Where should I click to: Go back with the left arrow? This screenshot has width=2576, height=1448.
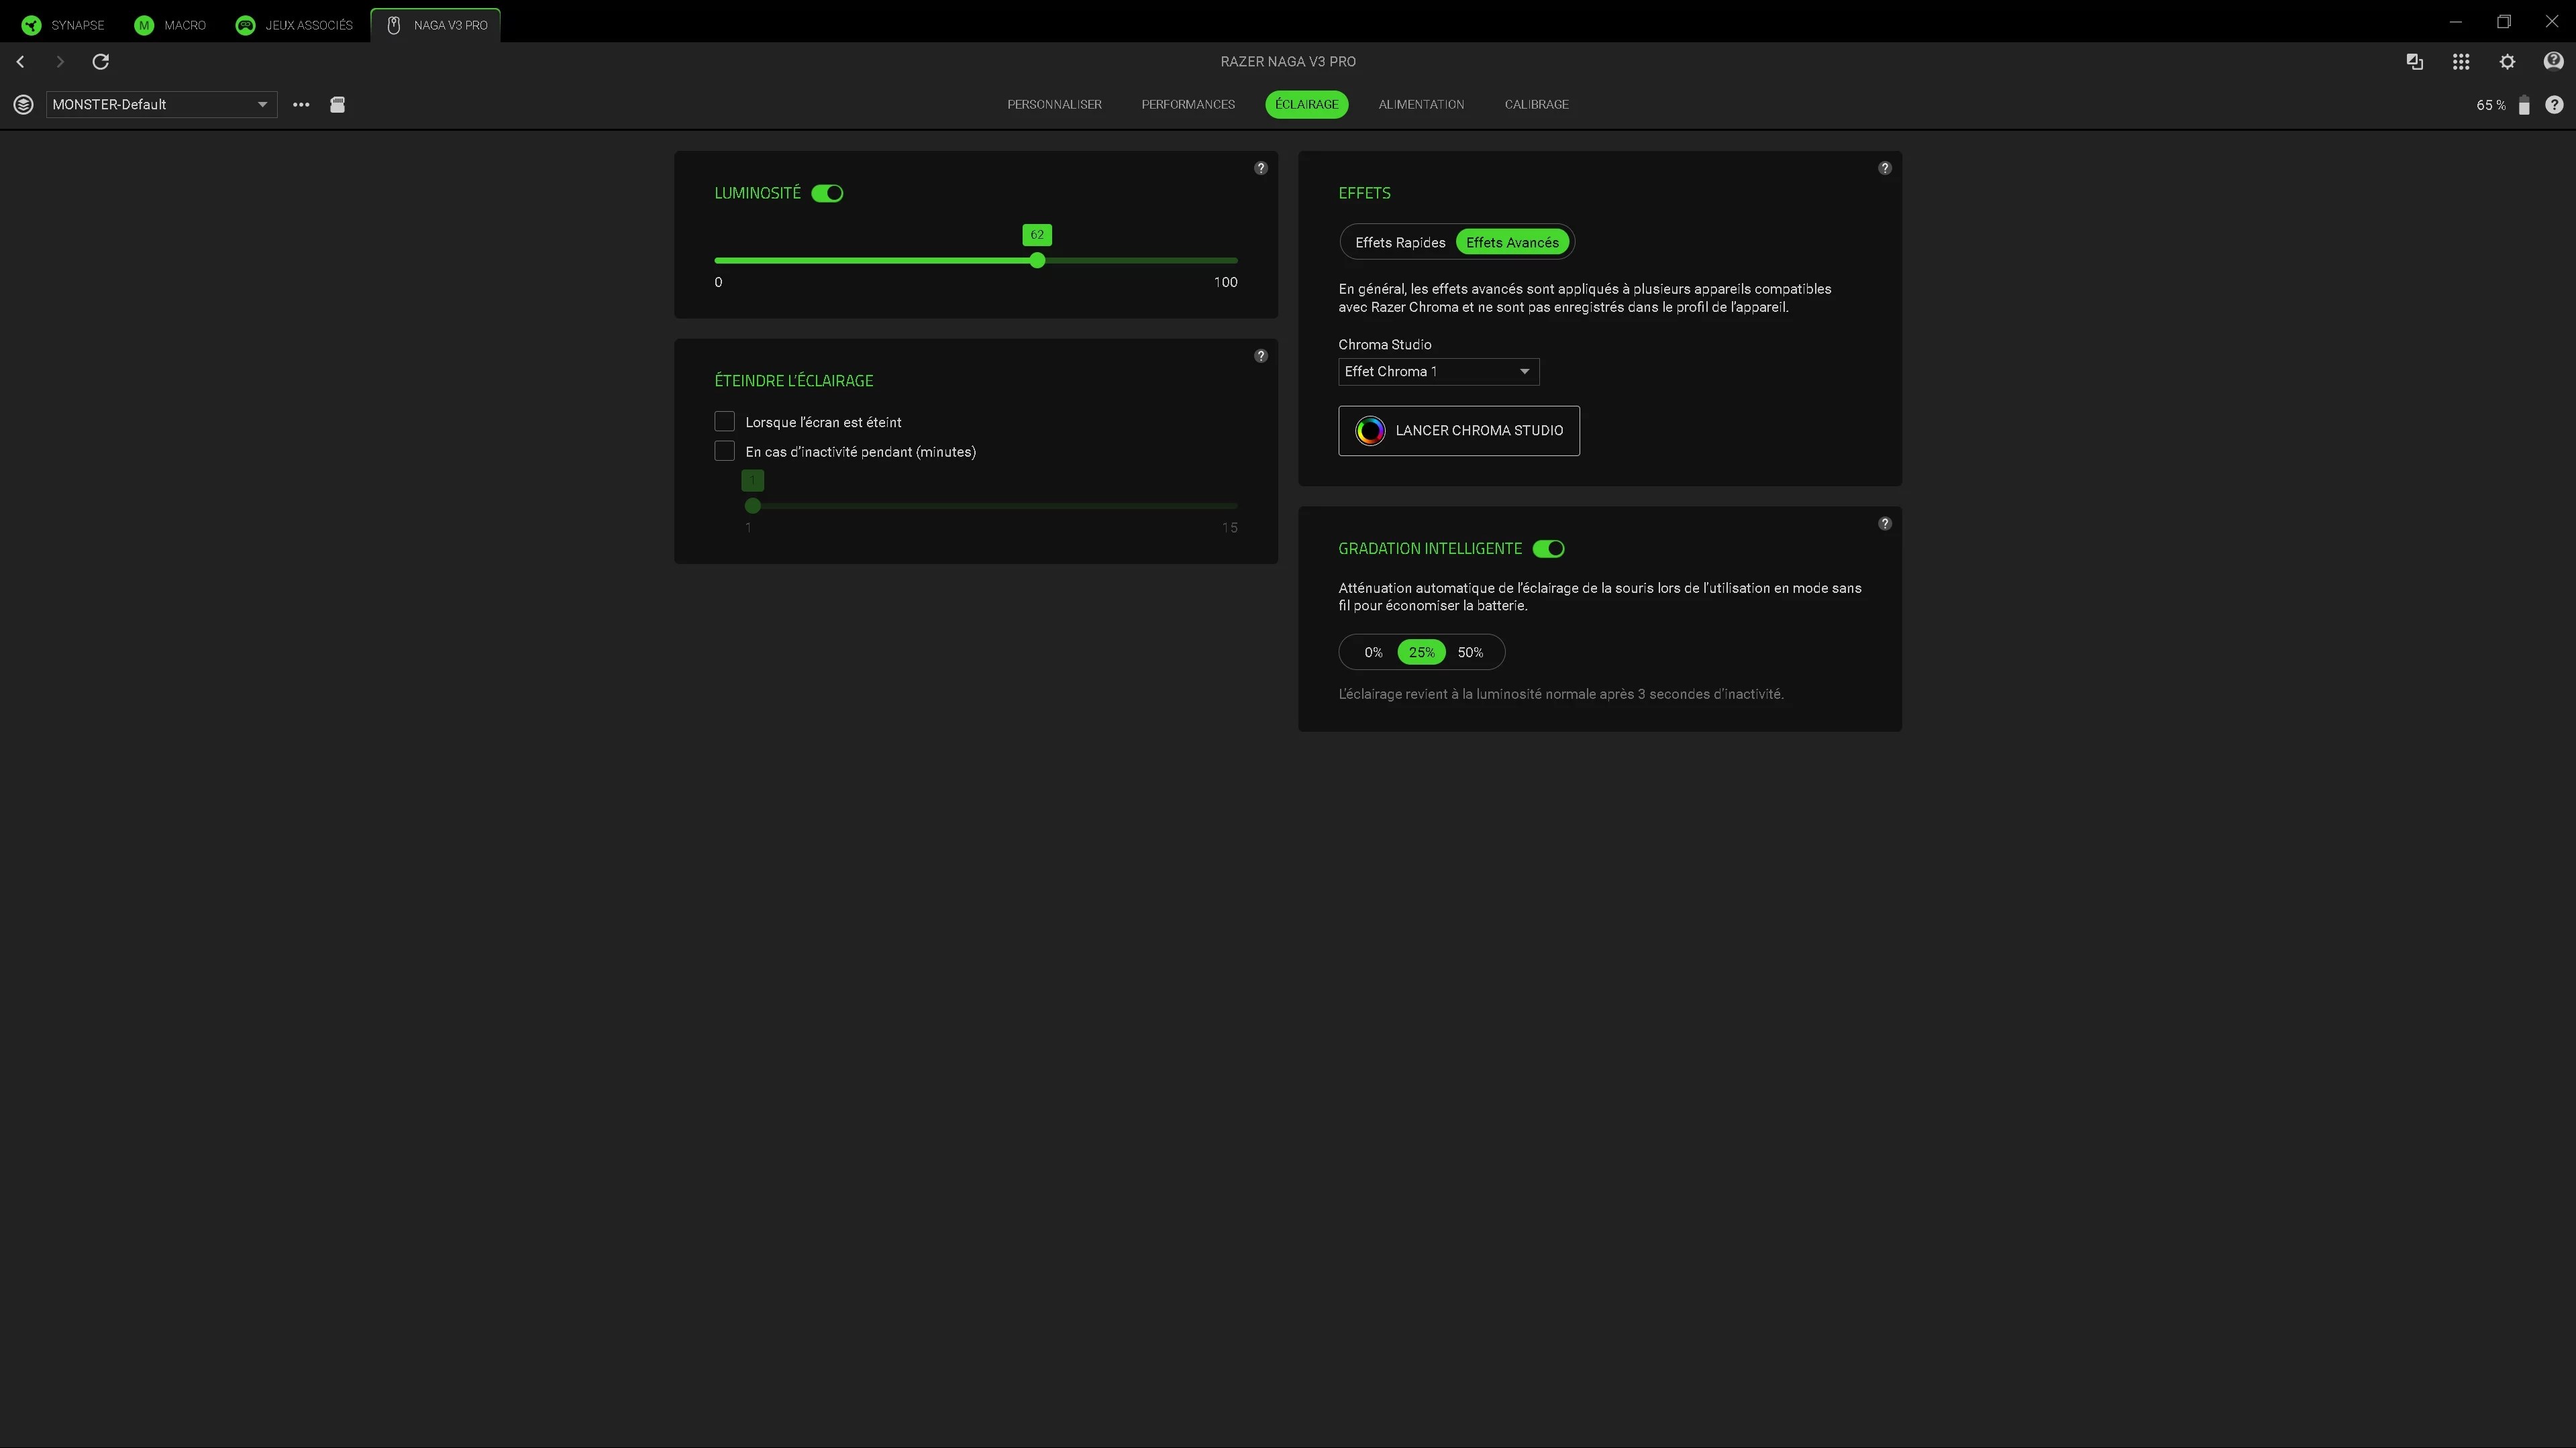coord(20,62)
